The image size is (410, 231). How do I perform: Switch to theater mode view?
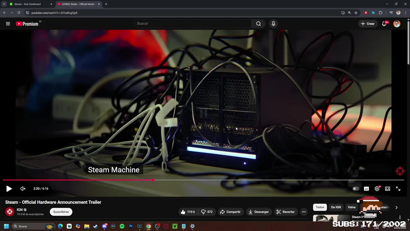click(x=388, y=189)
